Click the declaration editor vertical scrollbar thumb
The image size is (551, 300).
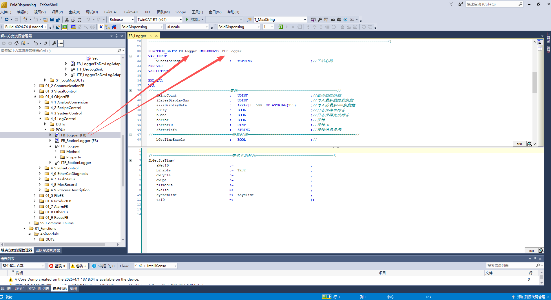tap(534, 83)
